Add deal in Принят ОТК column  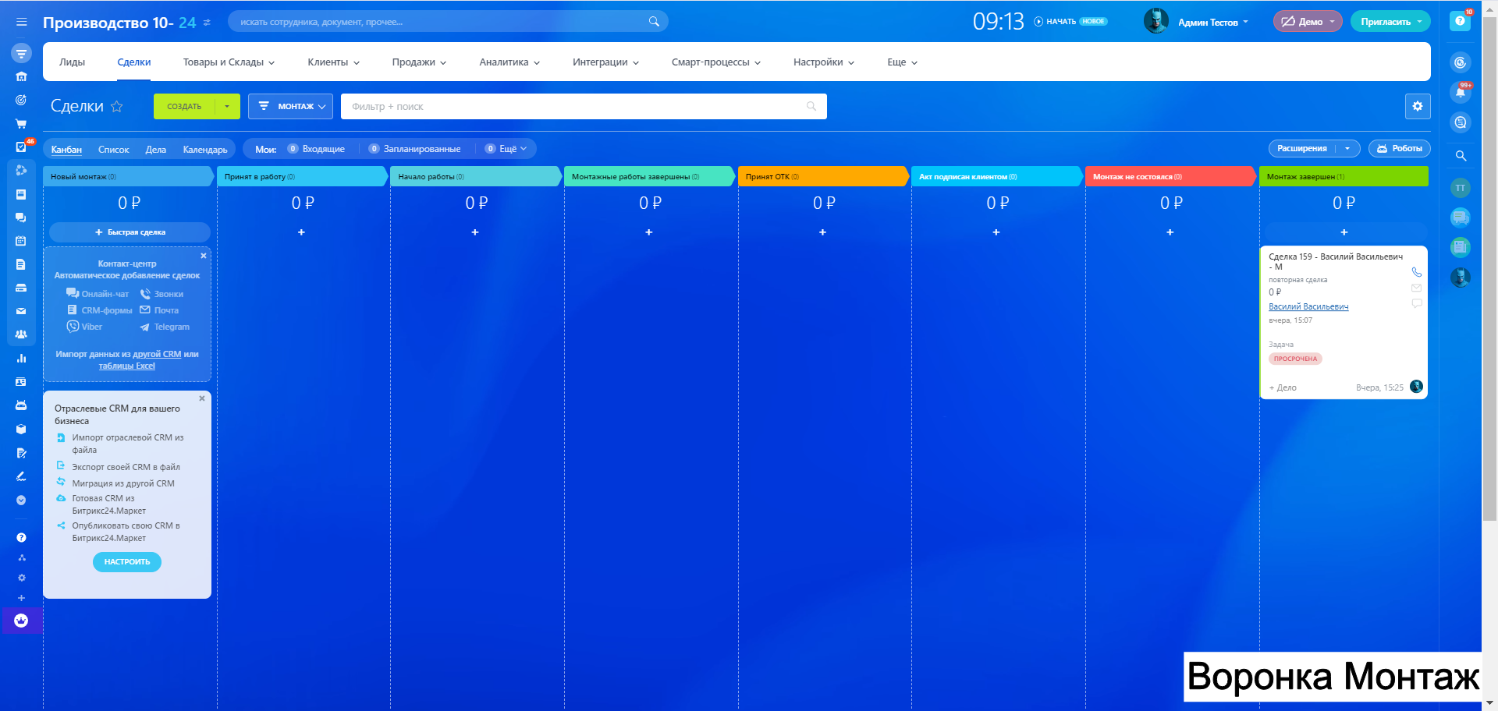[x=822, y=232]
